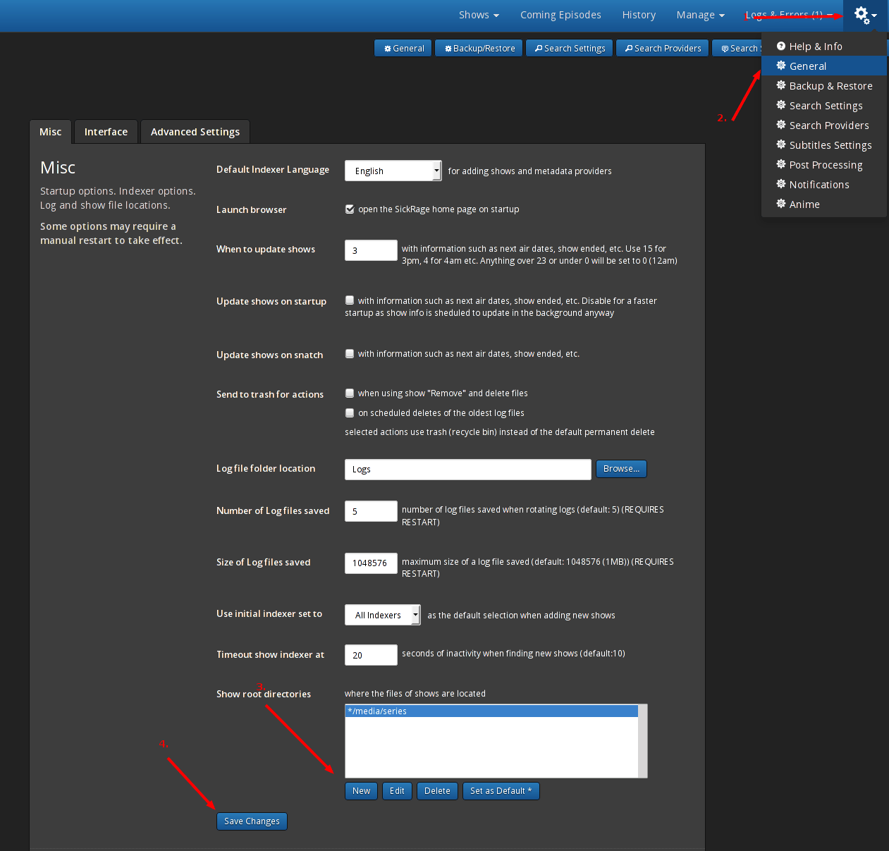Click the gear icon on the Backup/Restore submenu button
Viewport: 889px width, 851px height.
pyautogui.click(x=448, y=49)
